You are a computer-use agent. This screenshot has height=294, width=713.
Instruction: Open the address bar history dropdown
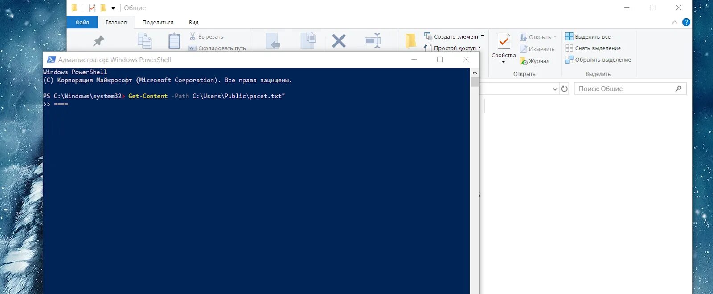click(x=555, y=89)
